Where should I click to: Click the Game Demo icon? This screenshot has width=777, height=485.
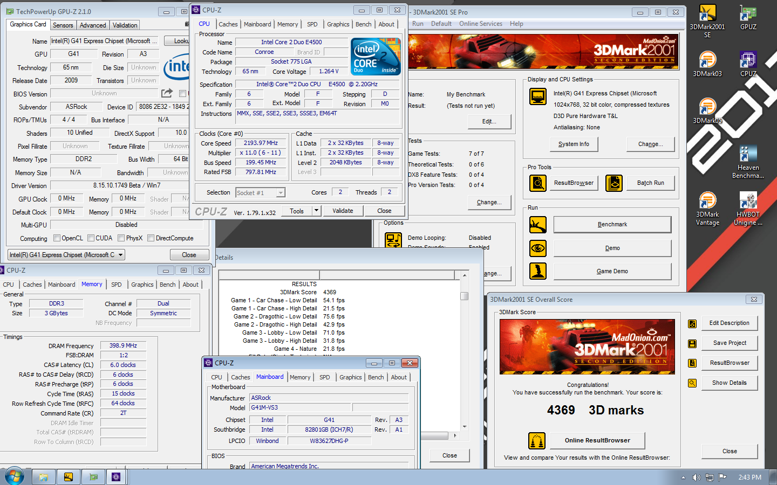click(x=538, y=271)
